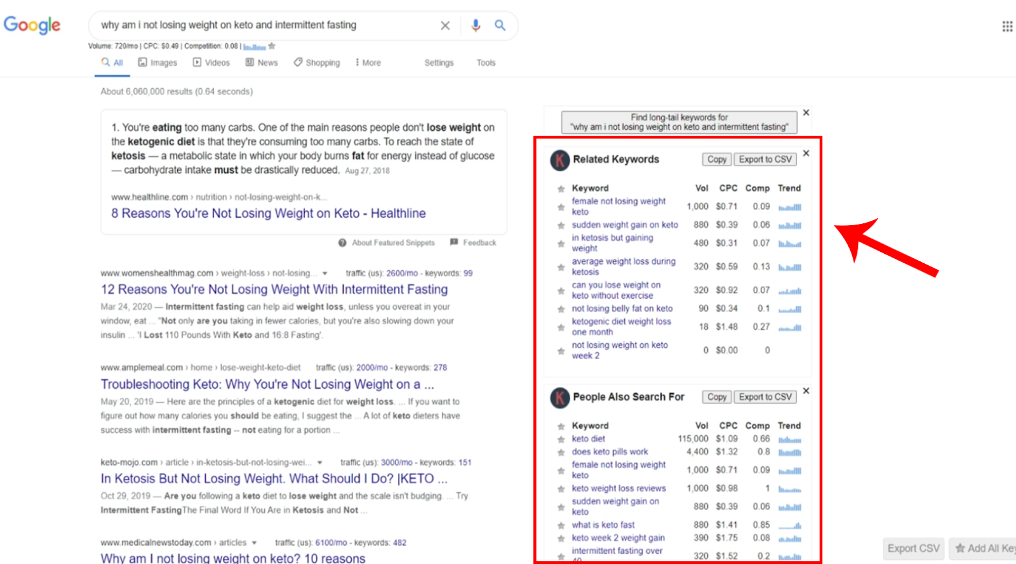Open 'Troubleshooting Keto' amplemeal result

tap(267, 384)
